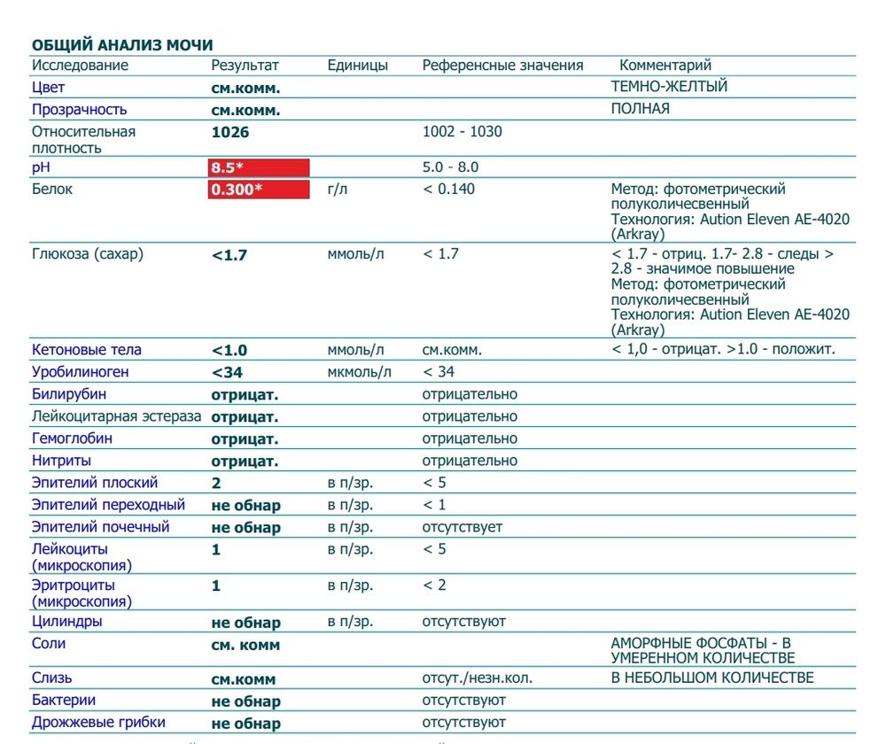Click the 'Комментарий' column header
Screen dimensions: 886x744
click(x=664, y=66)
